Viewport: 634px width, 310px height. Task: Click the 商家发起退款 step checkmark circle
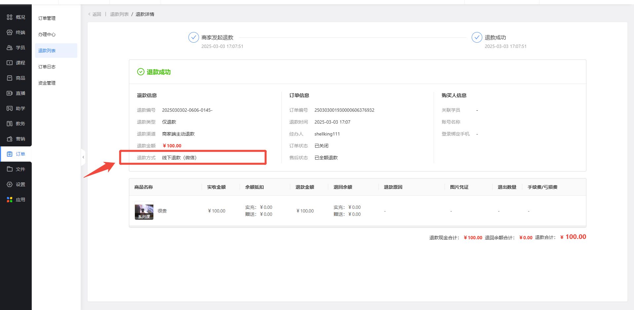click(193, 38)
